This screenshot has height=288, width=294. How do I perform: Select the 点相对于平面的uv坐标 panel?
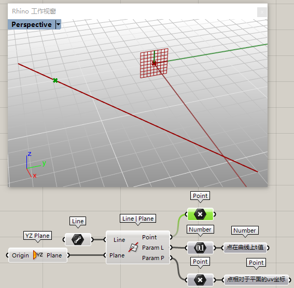click(256, 280)
